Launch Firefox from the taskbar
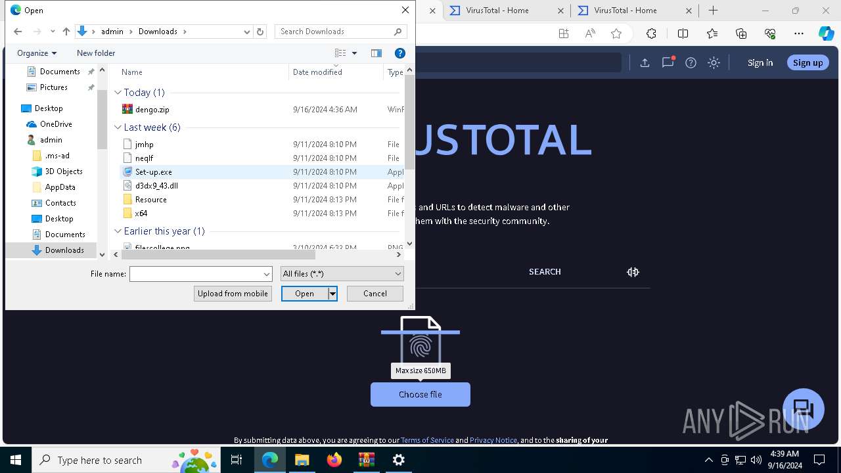 334,460
